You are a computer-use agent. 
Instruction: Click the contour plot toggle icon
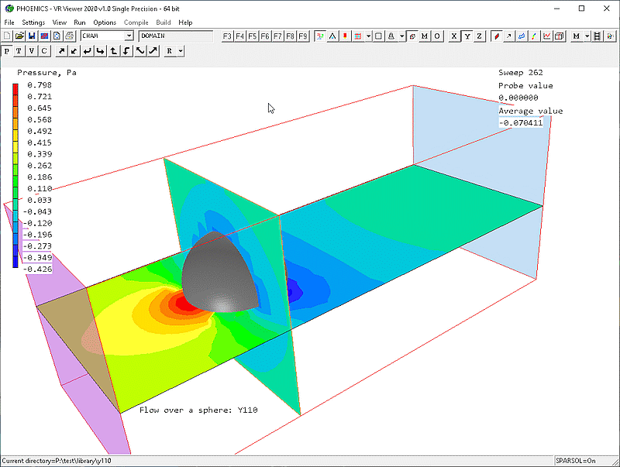coord(496,36)
